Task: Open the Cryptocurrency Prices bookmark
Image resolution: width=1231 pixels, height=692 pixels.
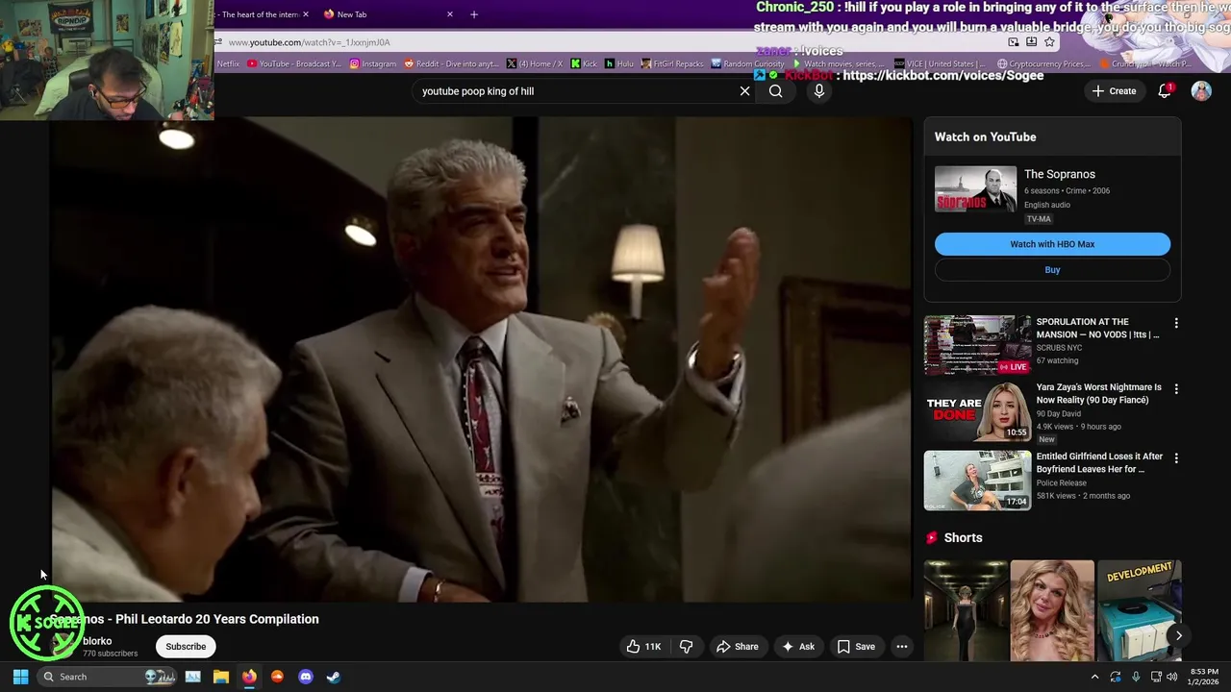Action: (1043, 63)
